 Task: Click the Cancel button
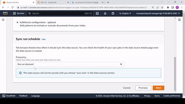click(127, 88)
